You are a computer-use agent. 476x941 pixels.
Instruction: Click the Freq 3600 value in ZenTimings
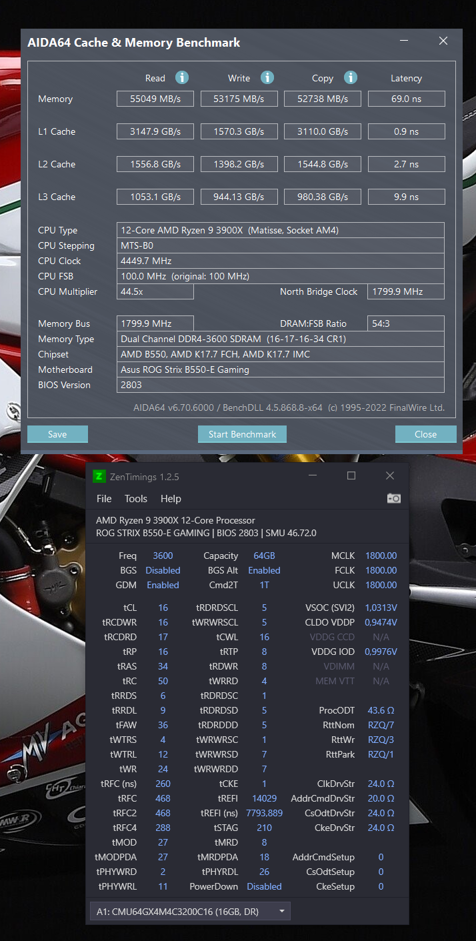click(163, 556)
